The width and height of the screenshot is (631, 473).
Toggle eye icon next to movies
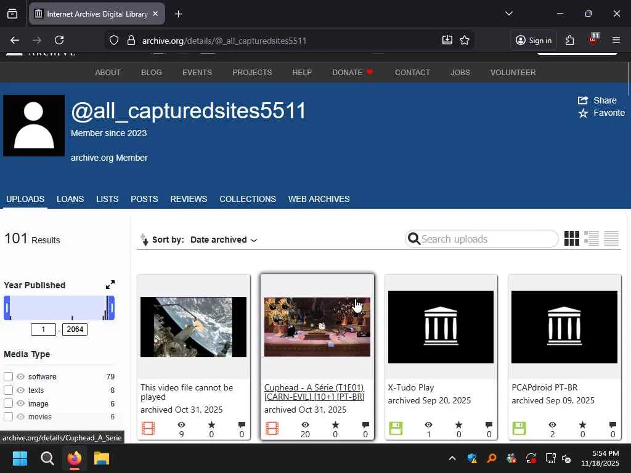point(20,417)
